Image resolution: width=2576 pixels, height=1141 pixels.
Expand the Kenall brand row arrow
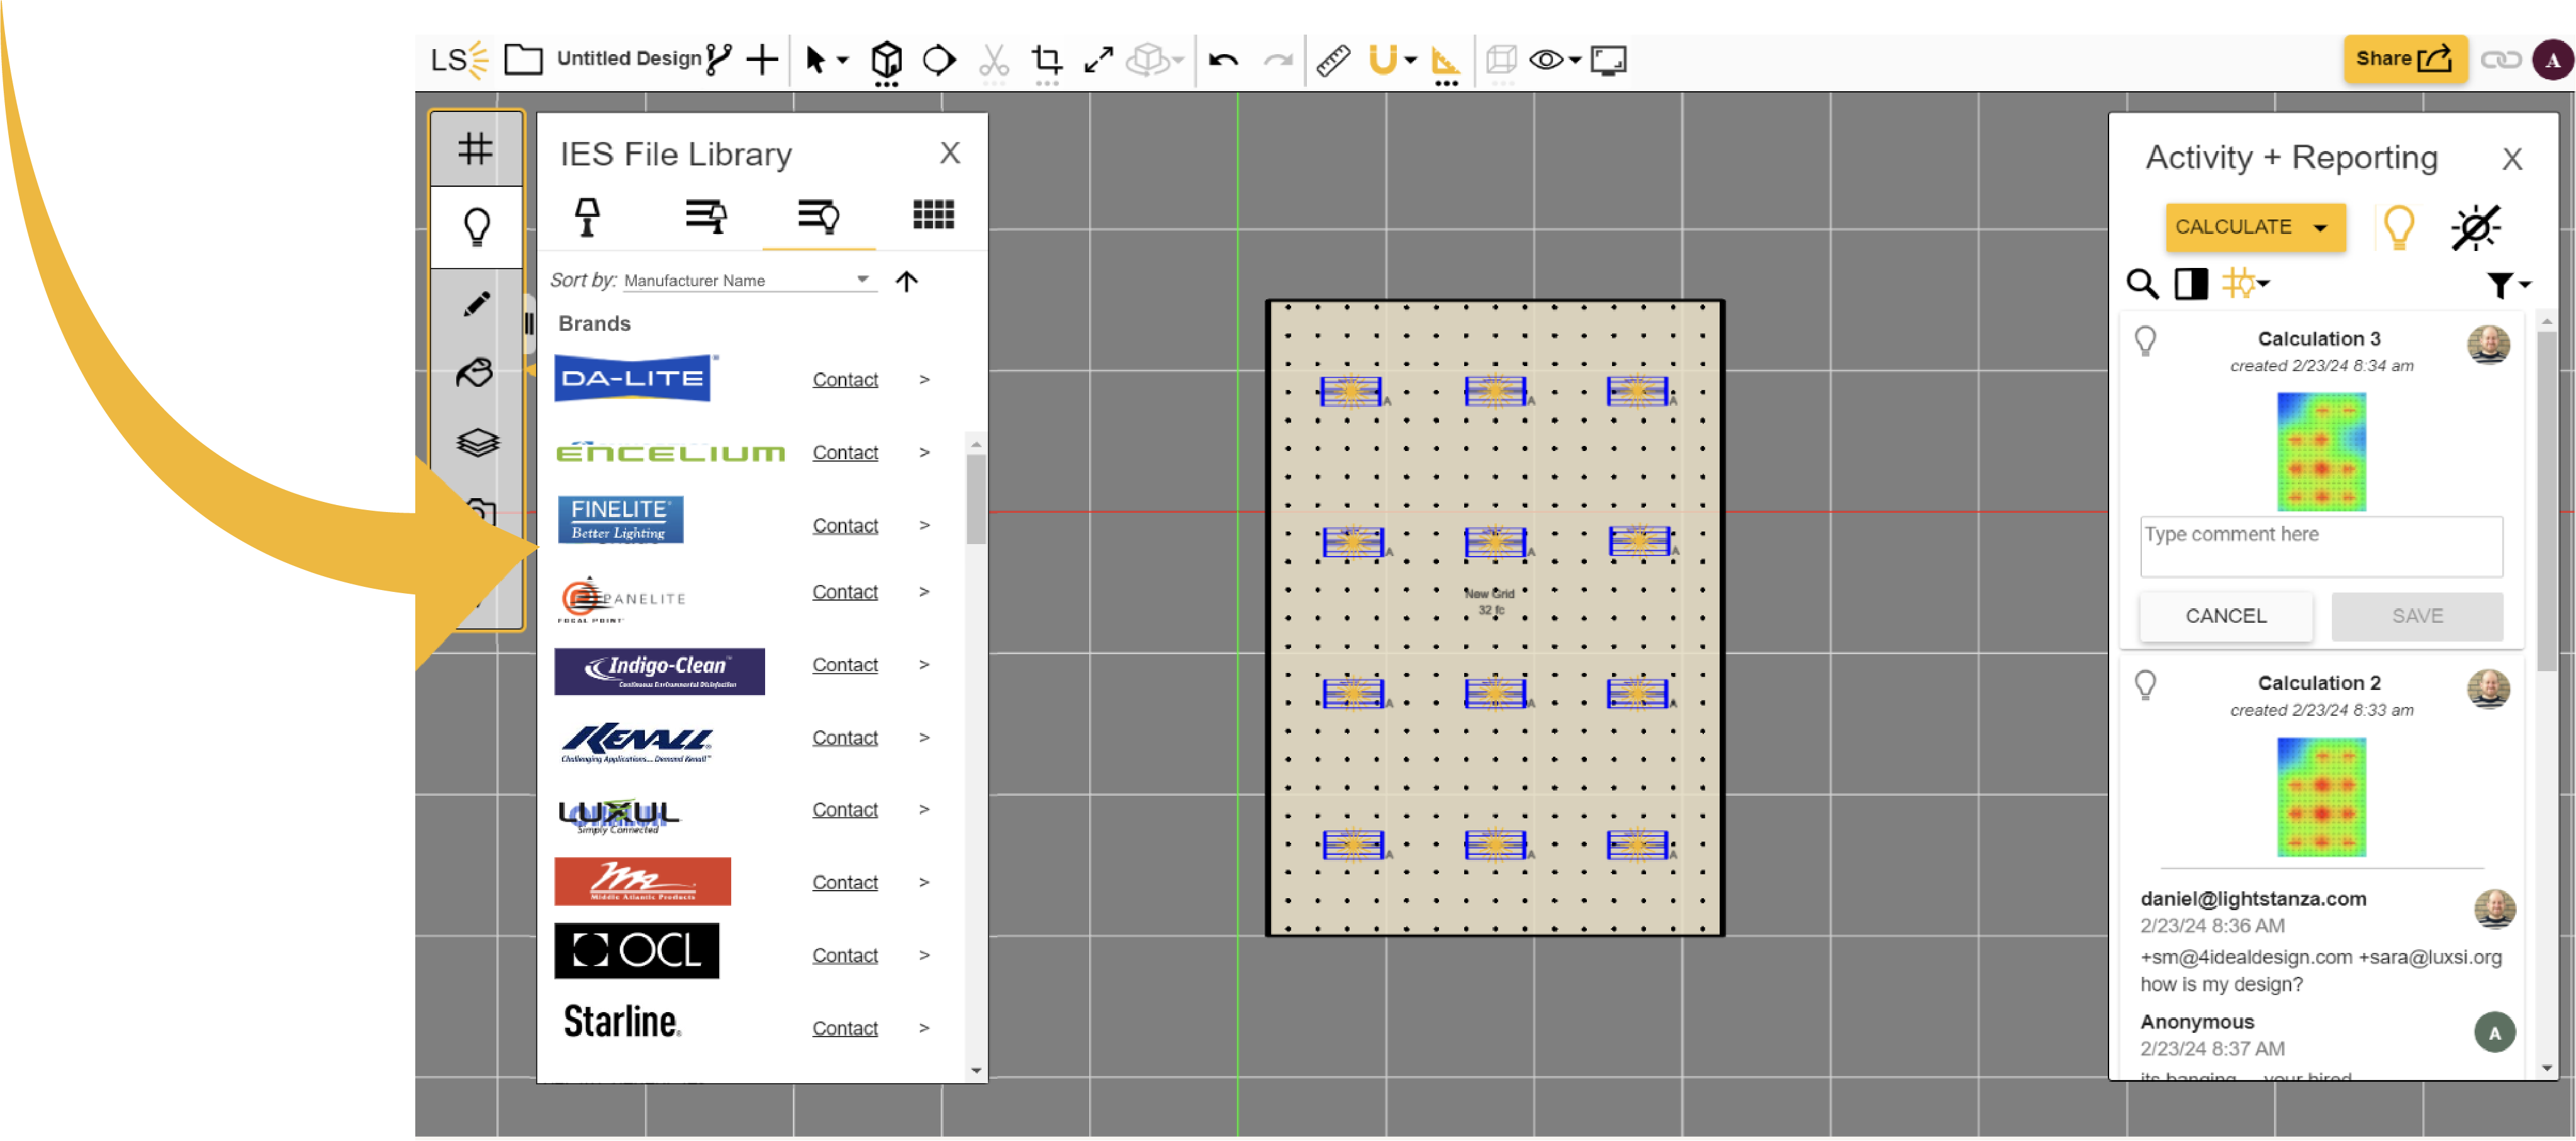click(x=925, y=737)
